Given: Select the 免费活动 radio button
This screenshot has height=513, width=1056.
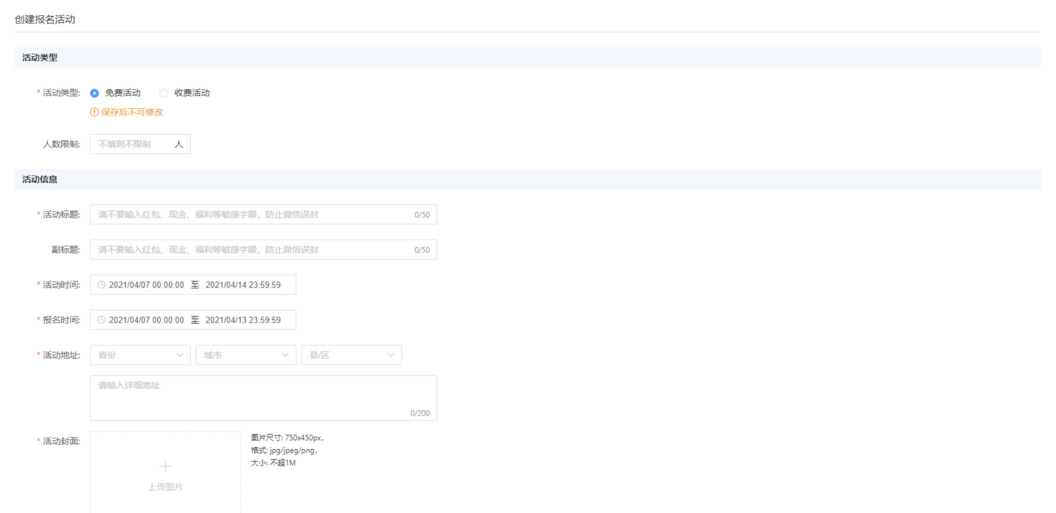Looking at the screenshot, I should coord(95,93).
